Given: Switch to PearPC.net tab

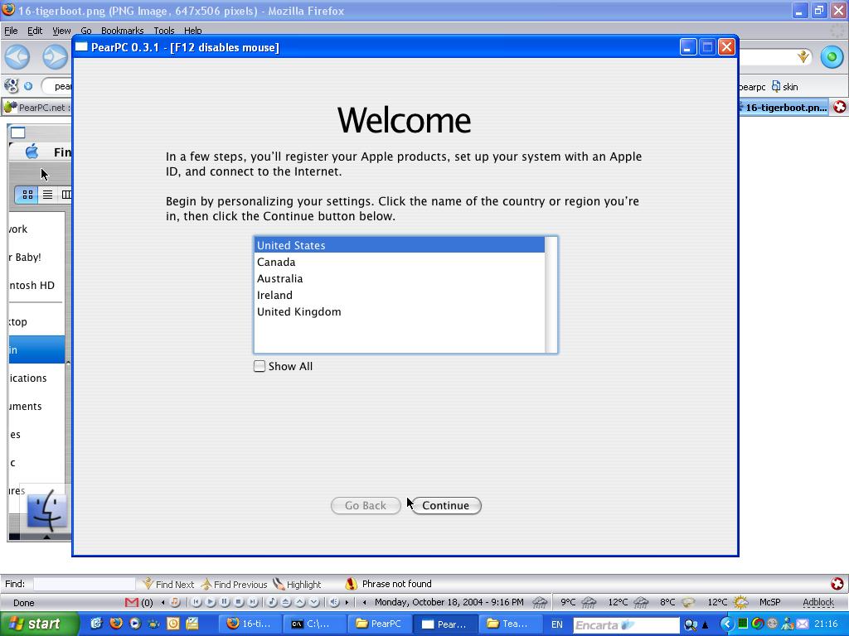Looking at the screenshot, I should pyautogui.click(x=36, y=107).
